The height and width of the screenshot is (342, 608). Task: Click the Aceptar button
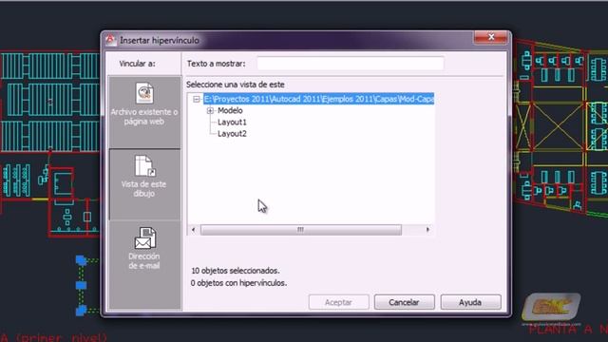pyautogui.click(x=338, y=302)
